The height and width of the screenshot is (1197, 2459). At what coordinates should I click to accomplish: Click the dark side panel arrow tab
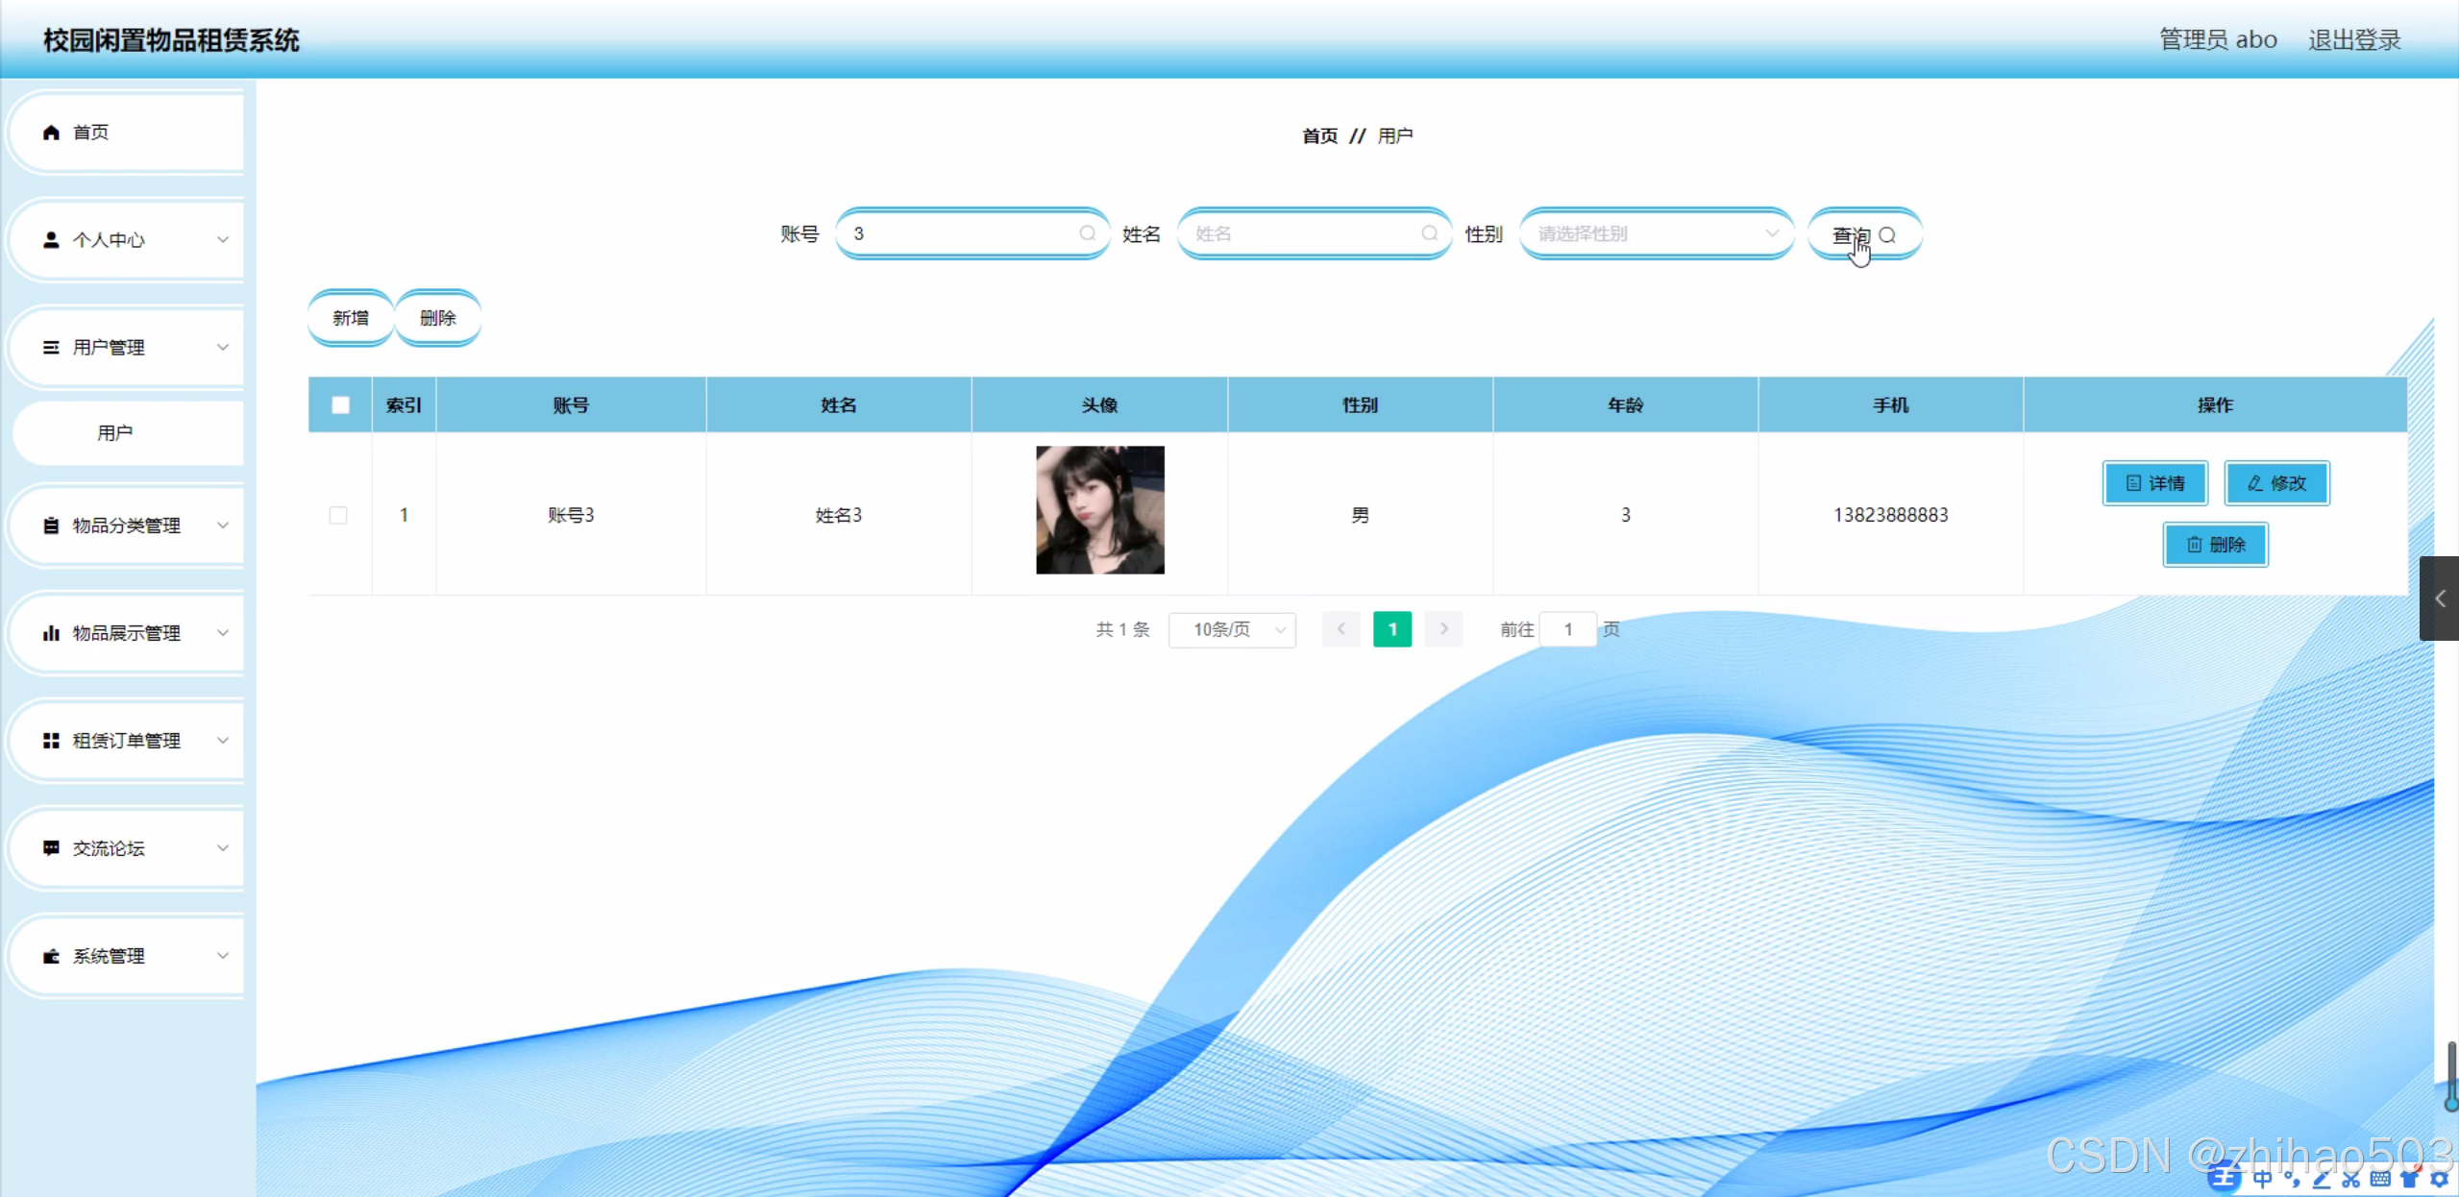(x=2439, y=598)
